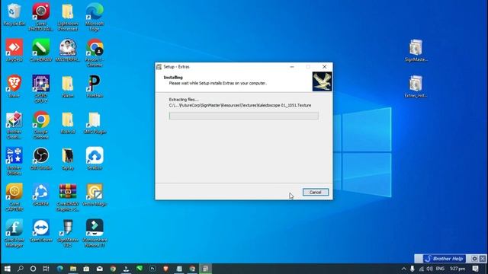Select the TeamViewer desktop shortcut

pyautogui.click(x=41, y=231)
